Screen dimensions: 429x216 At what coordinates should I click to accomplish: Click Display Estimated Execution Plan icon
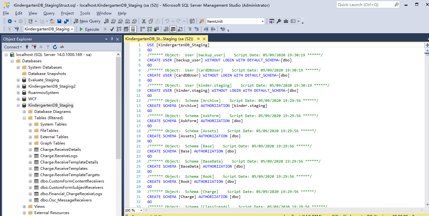119,29
